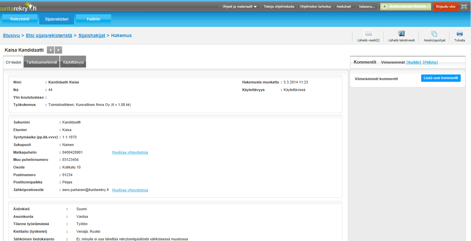Click the Venäjä, Ruotsi language value
Viewport: 471px width, 241px height.
coord(88,231)
